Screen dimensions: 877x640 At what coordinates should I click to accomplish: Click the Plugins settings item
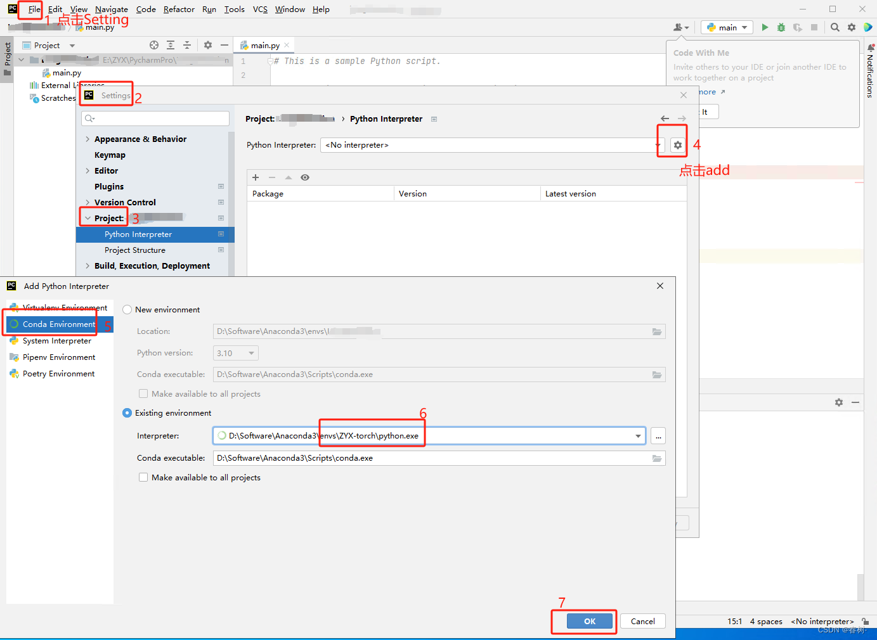[x=109, y=187]
